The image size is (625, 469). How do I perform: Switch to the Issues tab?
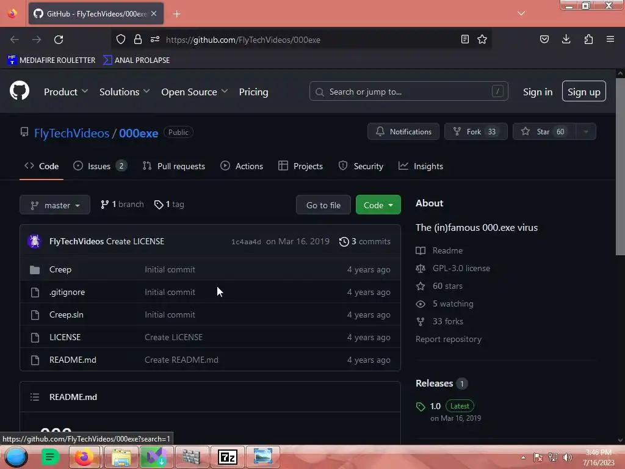click(x=99, y=166)
